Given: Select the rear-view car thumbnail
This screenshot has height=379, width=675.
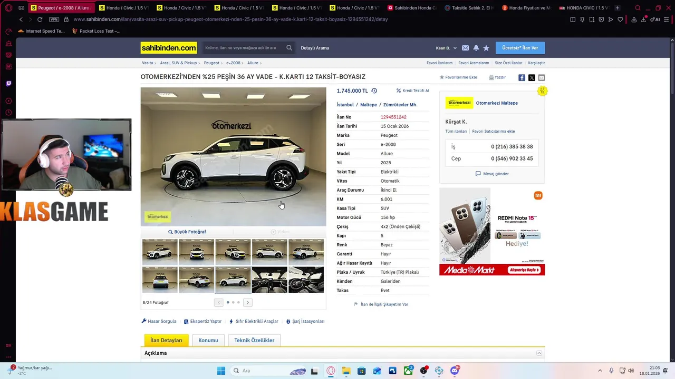Looking at the screenshot, I should click(160, 280).
